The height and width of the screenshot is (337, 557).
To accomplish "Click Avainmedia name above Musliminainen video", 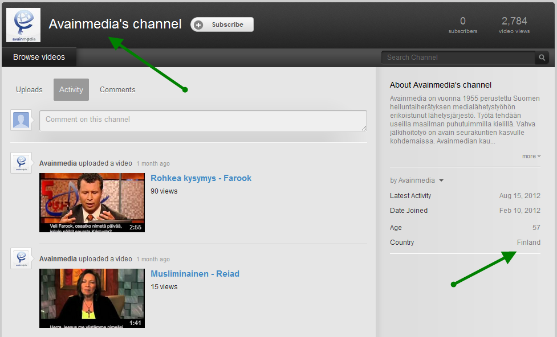I will (58, 259).
